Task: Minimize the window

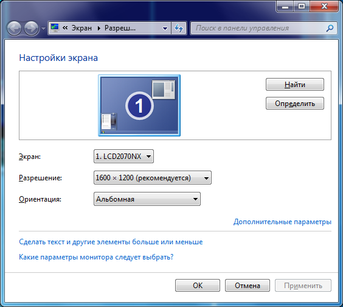Action: coord(285,6)
